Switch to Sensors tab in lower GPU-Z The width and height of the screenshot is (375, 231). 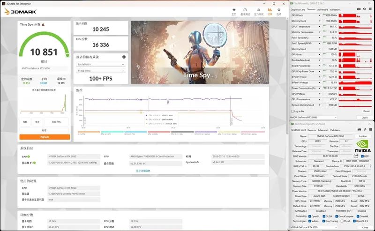[312, 130]
